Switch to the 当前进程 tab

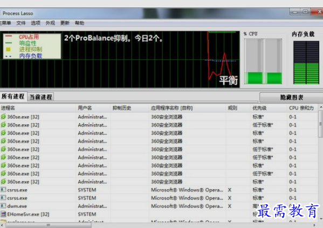(x=41, y=97)
